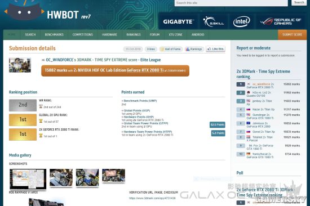This screenshot has height=206, width=310.
Task: Open the 3dmark.com verification URL link
Action: [x=152, y=198]
